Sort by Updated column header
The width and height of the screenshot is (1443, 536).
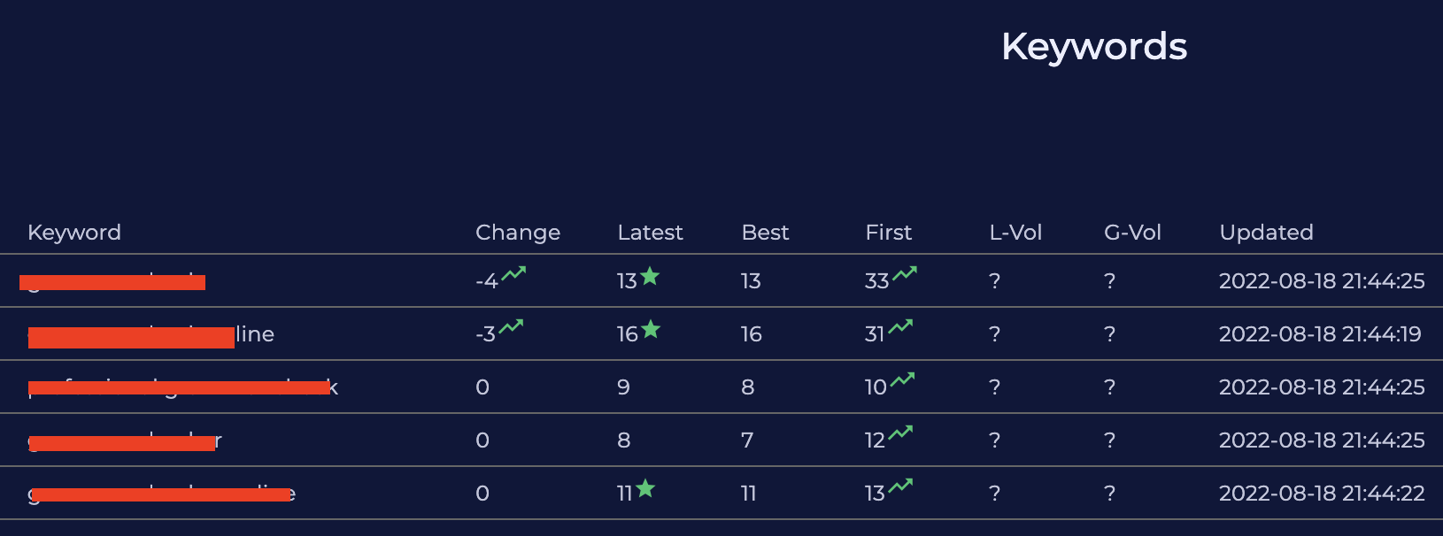pos(1266,233)
